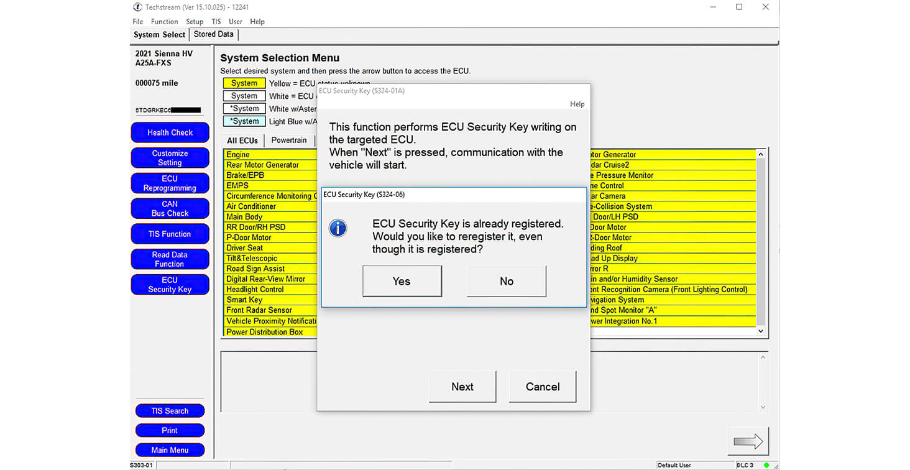This screenshot has width=910, height=470.
Task: Select the Smart Key row
Action: 271,300
